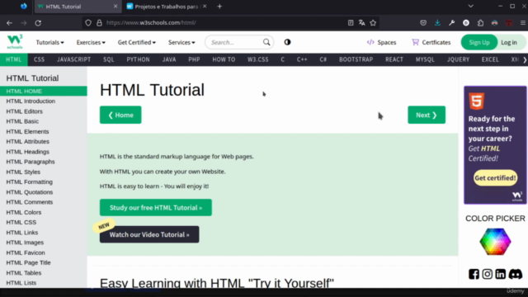Open the downloads arrow icon
528x297 pixels.
pos(437,22)
